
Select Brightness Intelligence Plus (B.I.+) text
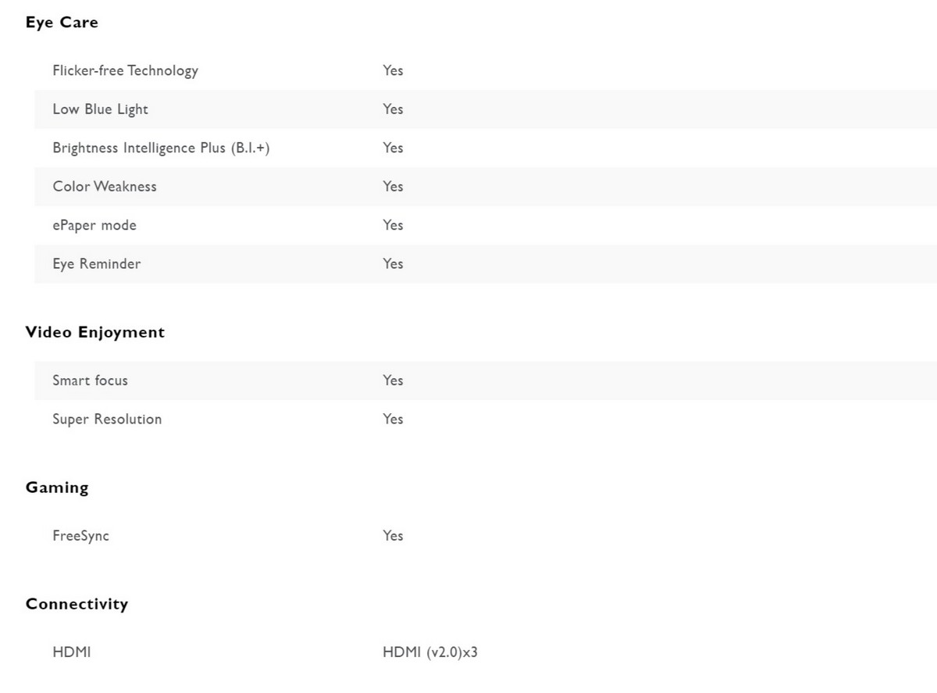161,148
